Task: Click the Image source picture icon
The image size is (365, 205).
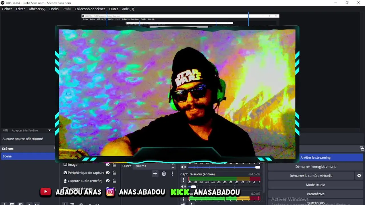Action: pos(65,165)
